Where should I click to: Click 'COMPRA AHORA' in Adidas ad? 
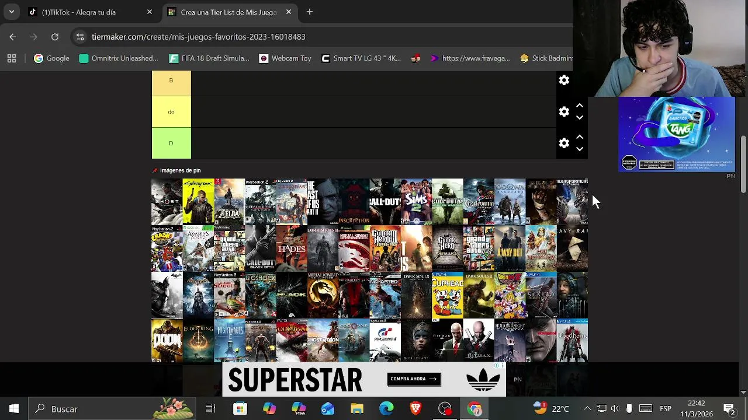(414, 379)
